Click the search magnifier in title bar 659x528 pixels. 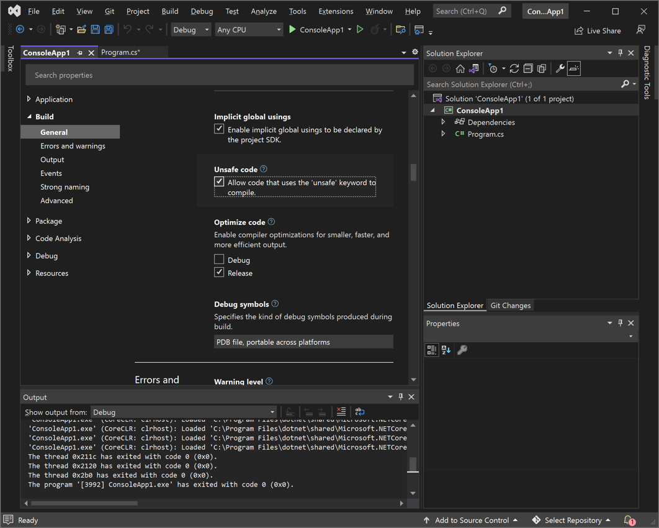click(502, 11)
